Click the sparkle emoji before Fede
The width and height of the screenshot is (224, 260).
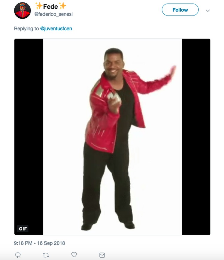point(39,6)
